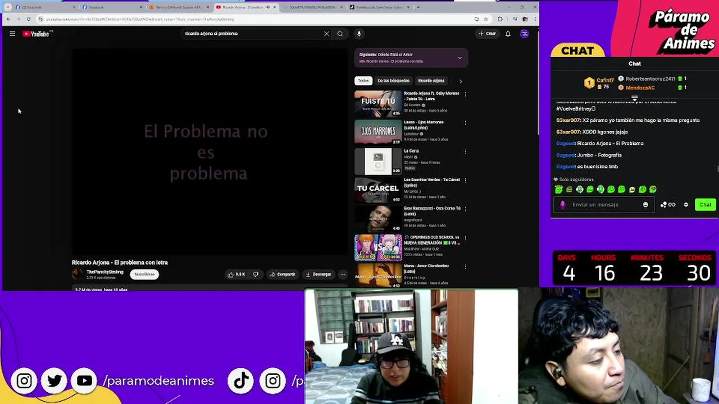The height and width of the screenshot is (404, 719).
Task: Open options menu for 'Tu Cárcel' video
Action: point(465,180)
